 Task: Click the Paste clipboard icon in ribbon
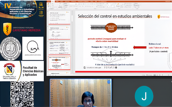pyautogui.click(x=48, y=4)
